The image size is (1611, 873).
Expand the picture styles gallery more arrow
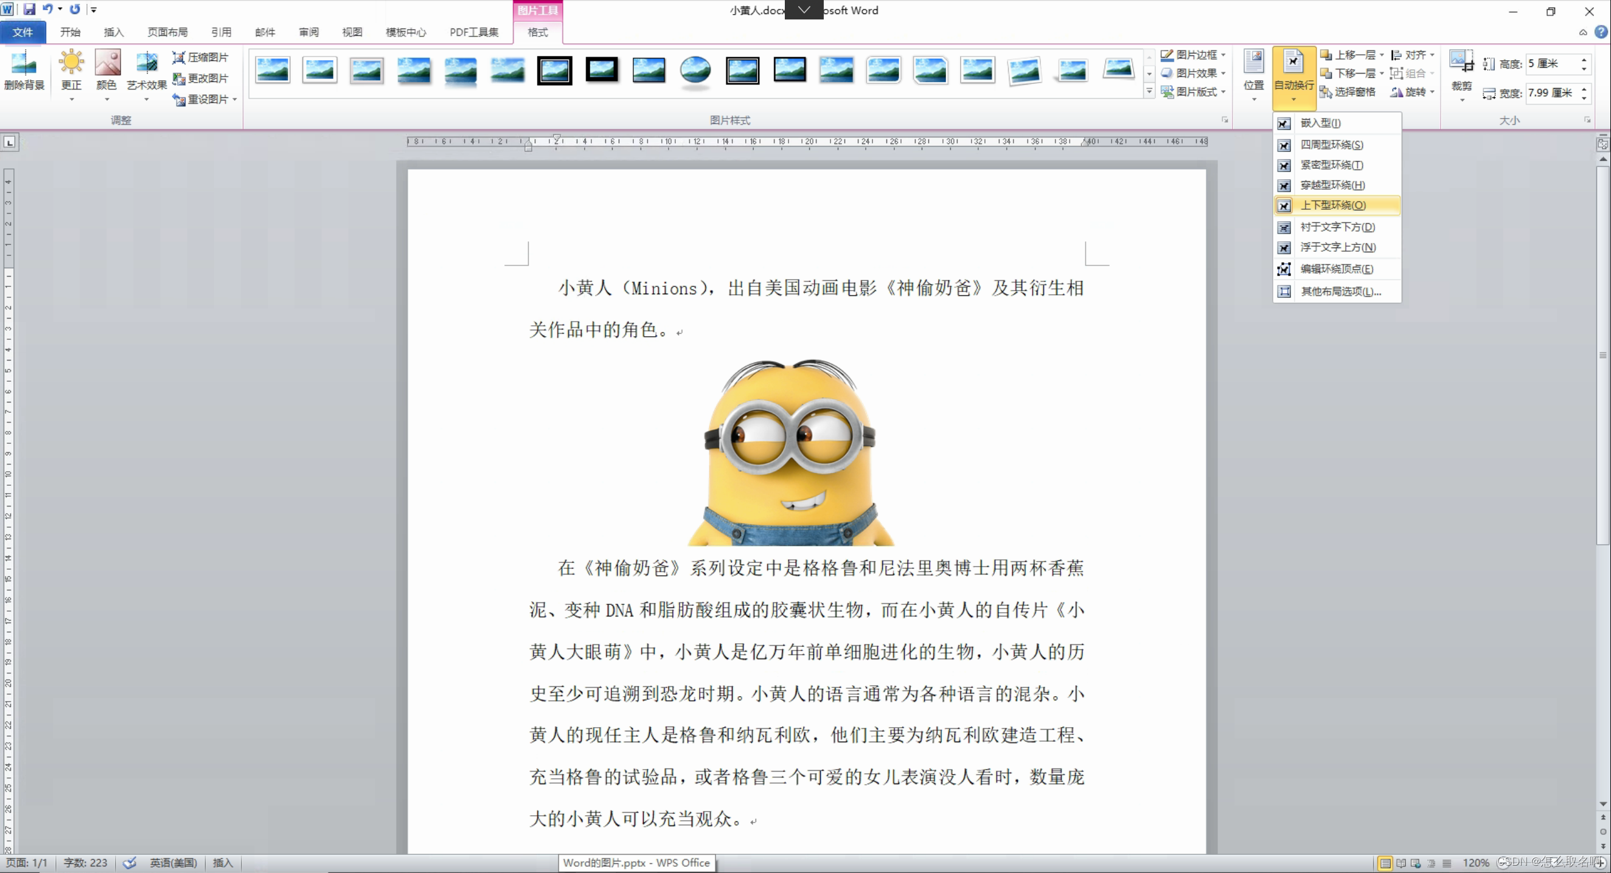(1149, 91)
